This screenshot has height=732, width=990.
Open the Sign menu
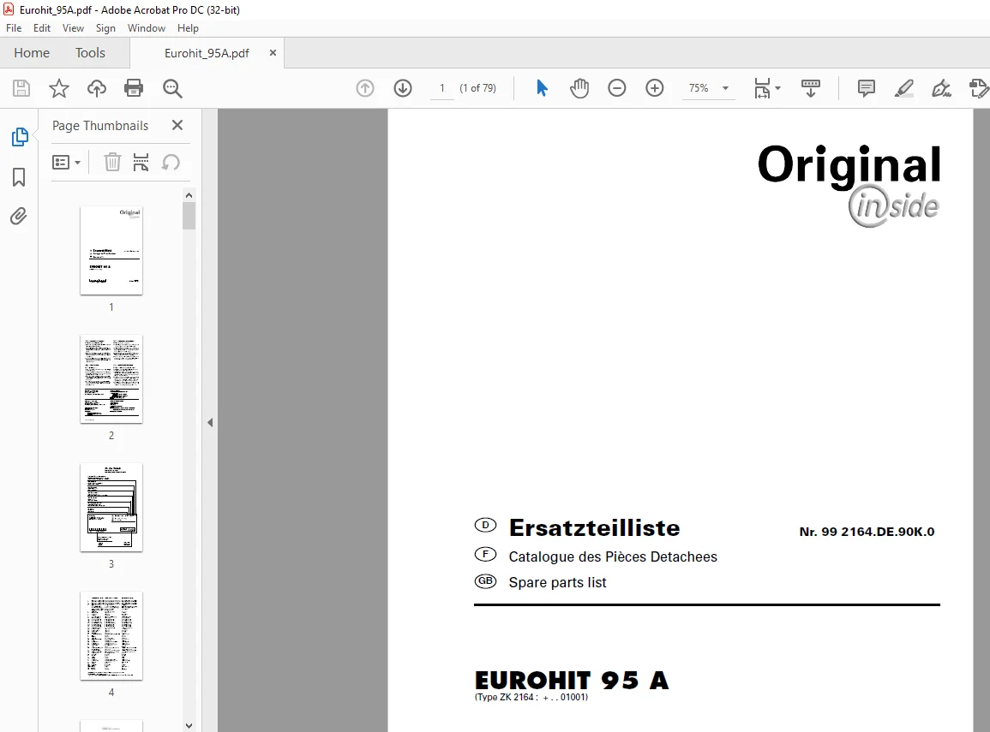tap(105, 28)
